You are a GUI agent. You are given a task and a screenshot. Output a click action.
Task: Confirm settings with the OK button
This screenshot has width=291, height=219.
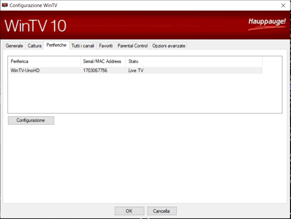[129, 211]
